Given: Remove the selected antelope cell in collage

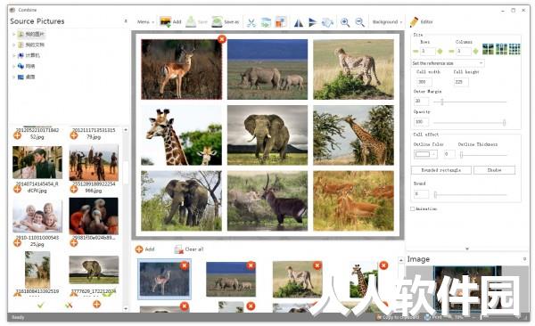Looking at the screenshot, I should click(x=222, y=39).
